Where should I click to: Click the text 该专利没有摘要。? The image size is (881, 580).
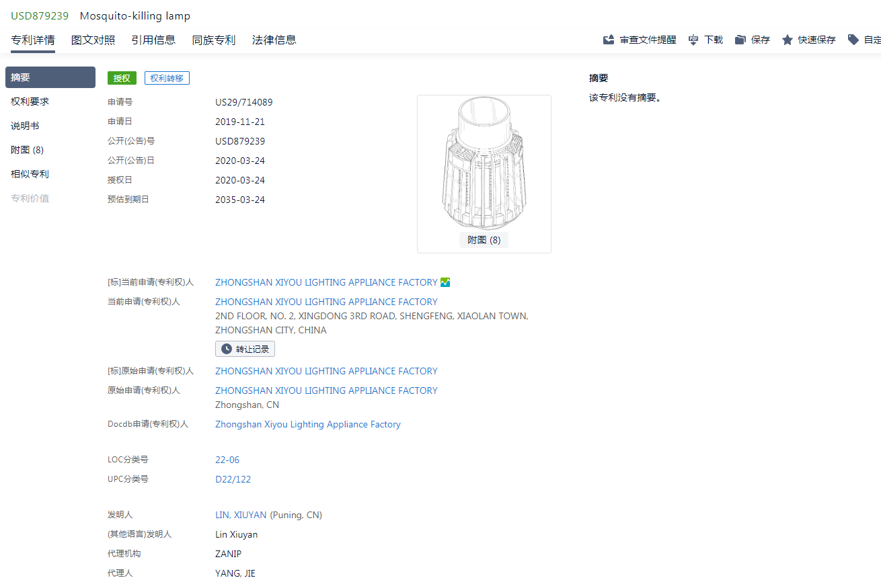tap(625, 97)
